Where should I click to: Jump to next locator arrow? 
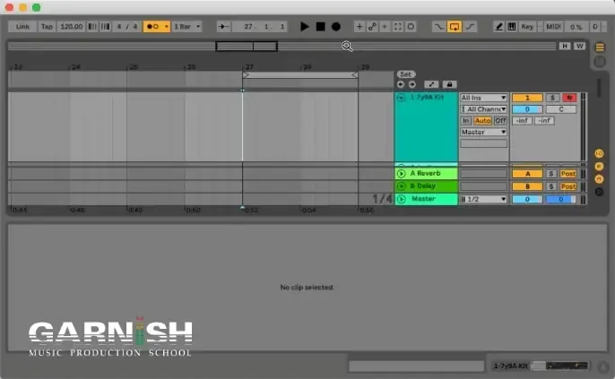pyautogui.click(x=411, y=84)
